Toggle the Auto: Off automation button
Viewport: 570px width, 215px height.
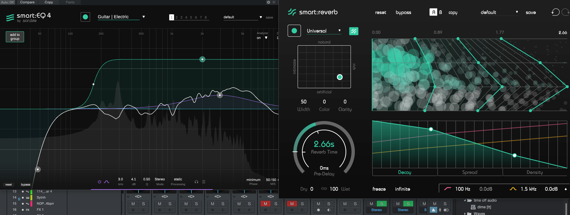(x=7, y=2)
